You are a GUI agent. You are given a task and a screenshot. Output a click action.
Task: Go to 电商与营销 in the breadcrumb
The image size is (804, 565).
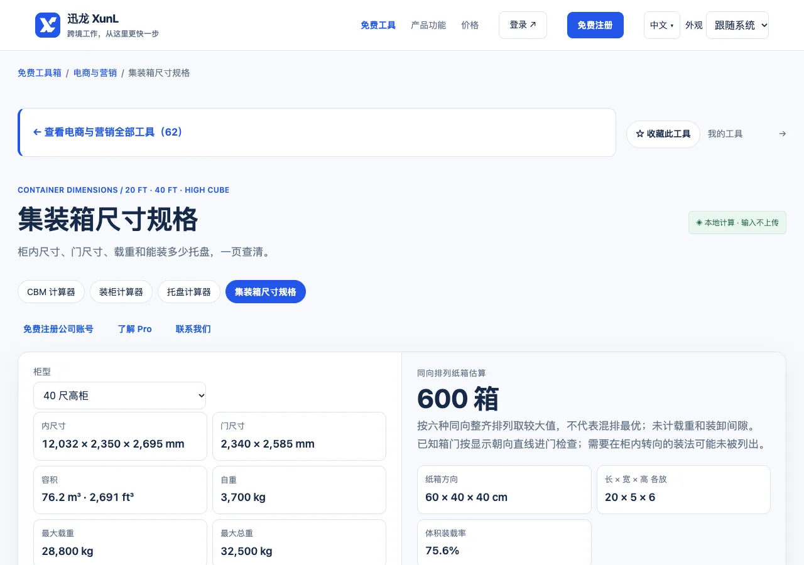(x=95, y=73)
